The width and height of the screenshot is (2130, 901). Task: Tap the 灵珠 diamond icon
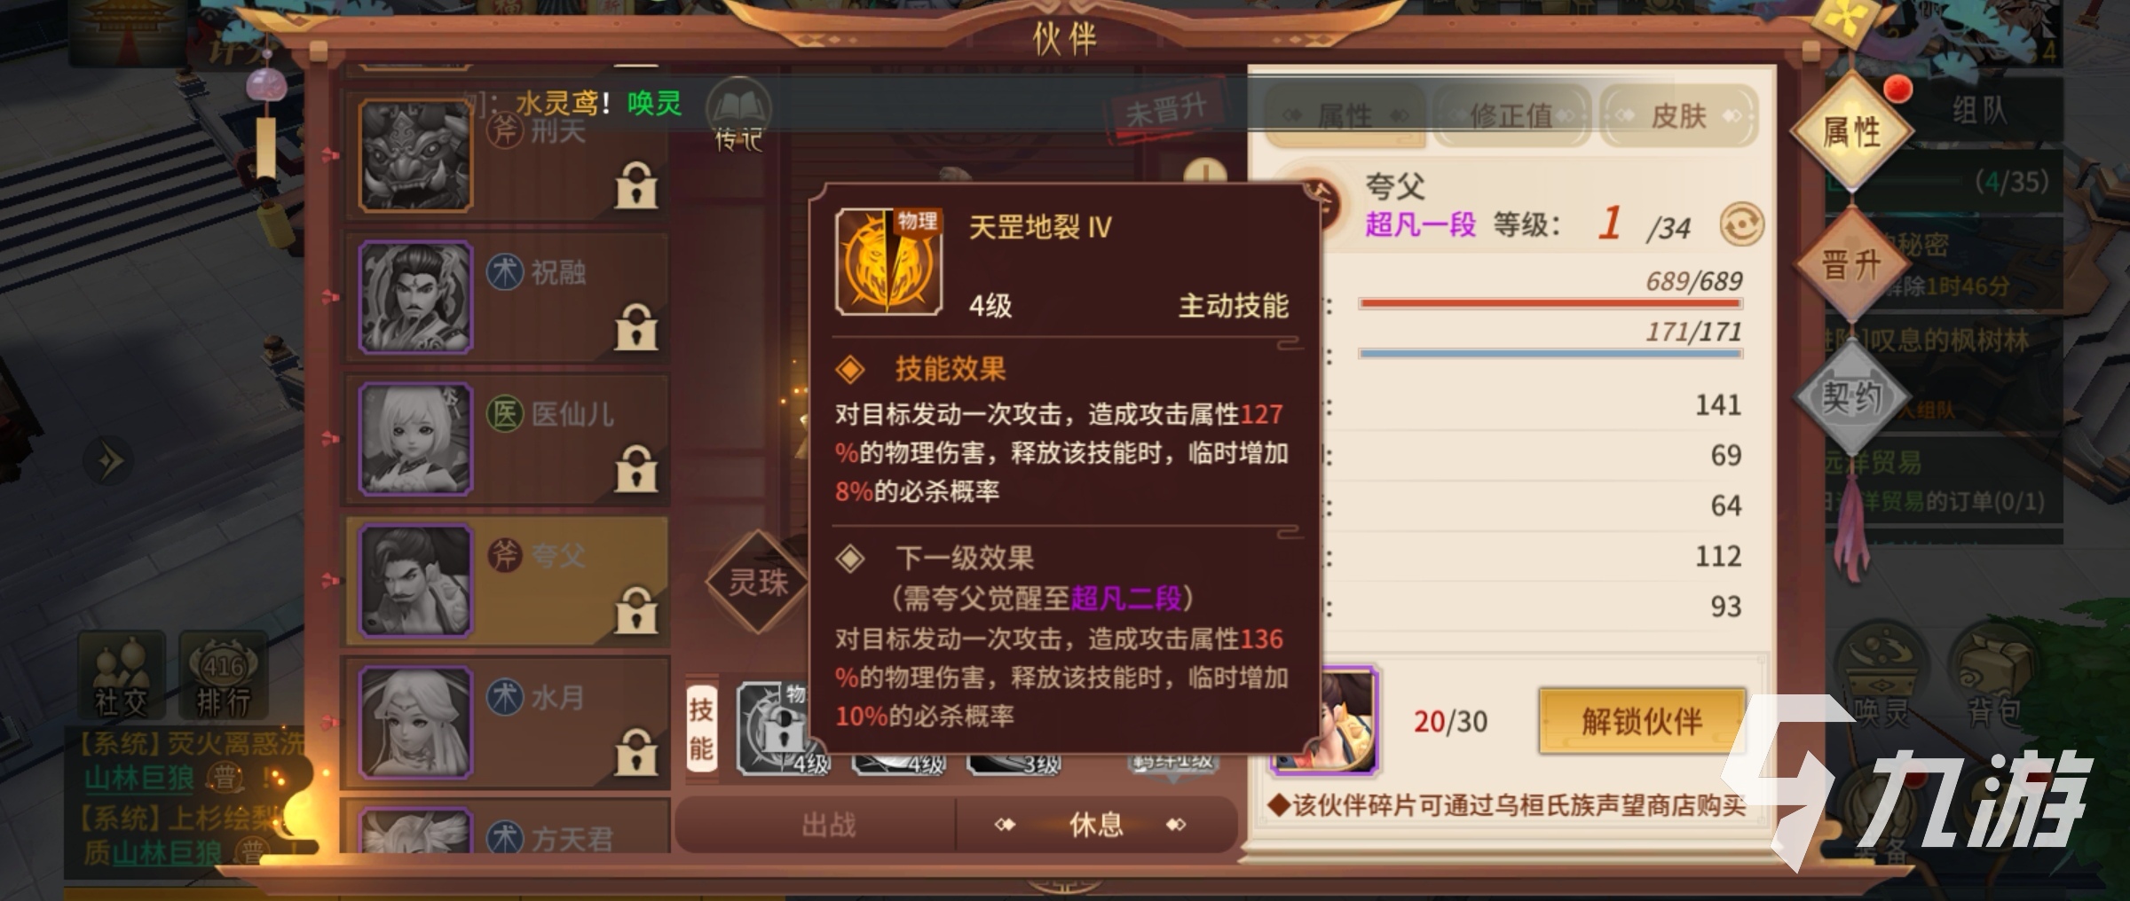click(758, 582)
